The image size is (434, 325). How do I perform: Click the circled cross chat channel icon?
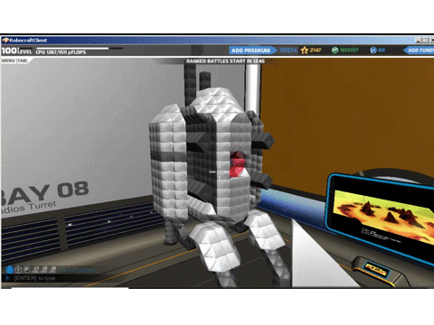[18, 269]
